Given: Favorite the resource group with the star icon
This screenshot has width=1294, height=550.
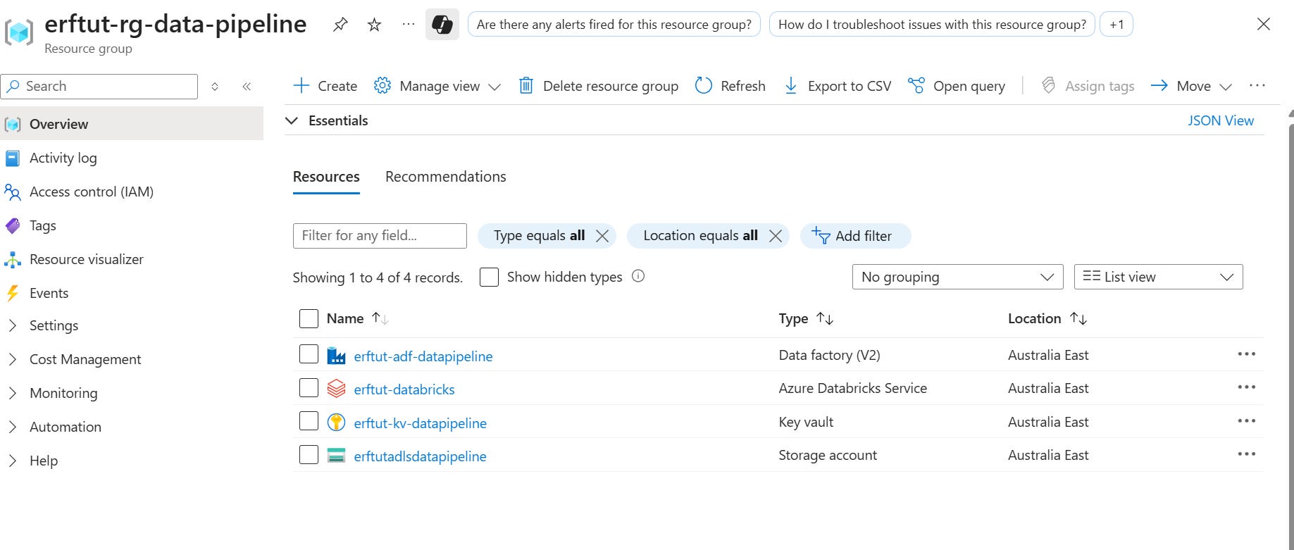Looking at the screenshot, I should tap(374, 25).
